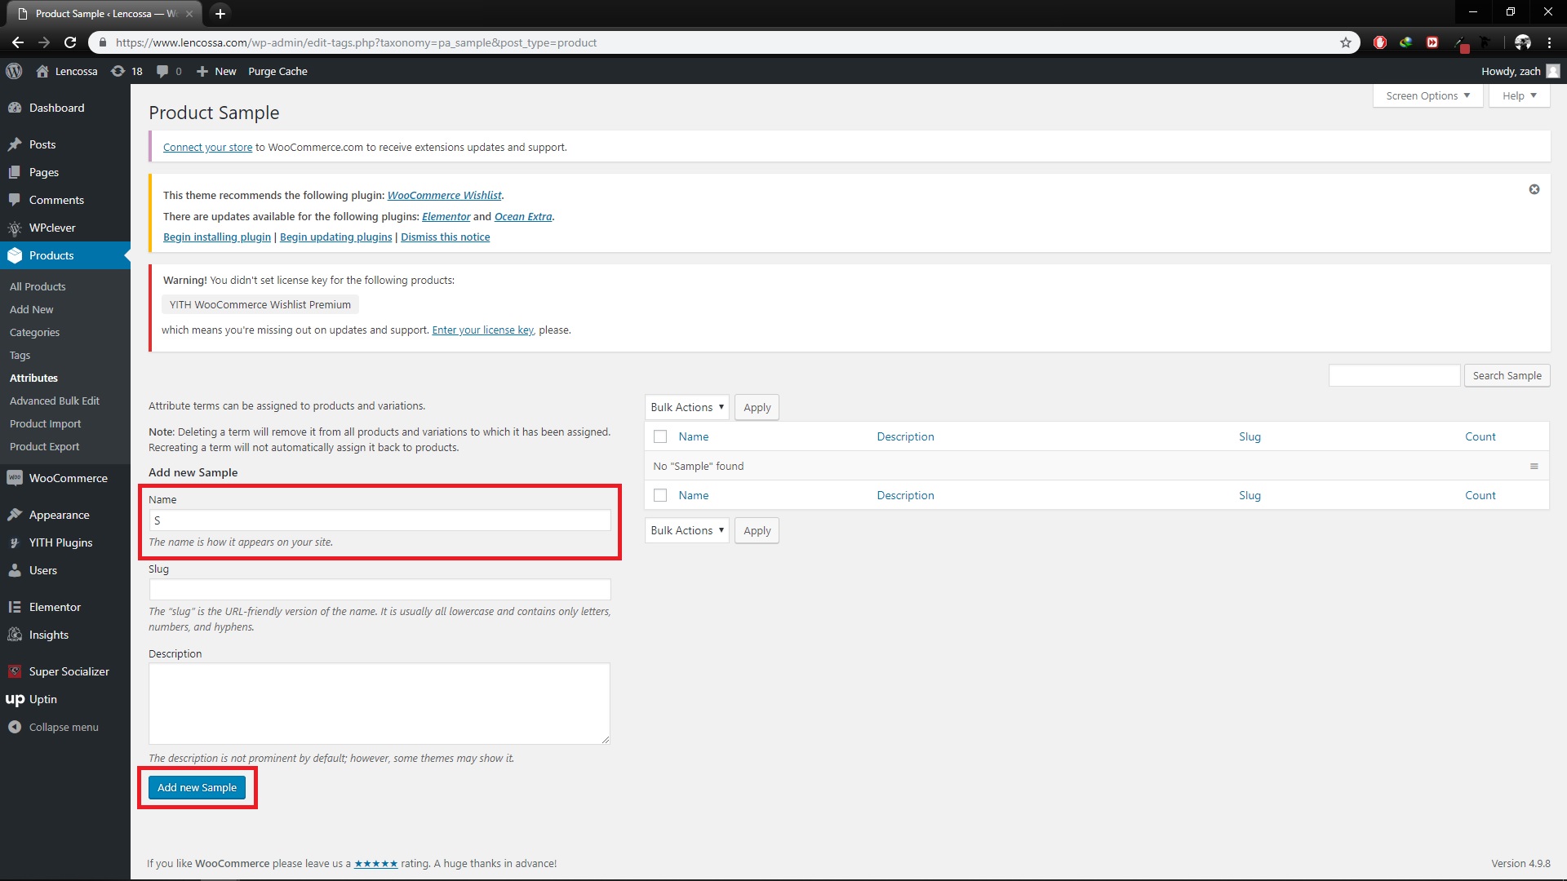Image resolution: width=1567 pixels, height=881 pixels.
Task: Dismiss the plugin notice with X icon
Action: 1534,189
